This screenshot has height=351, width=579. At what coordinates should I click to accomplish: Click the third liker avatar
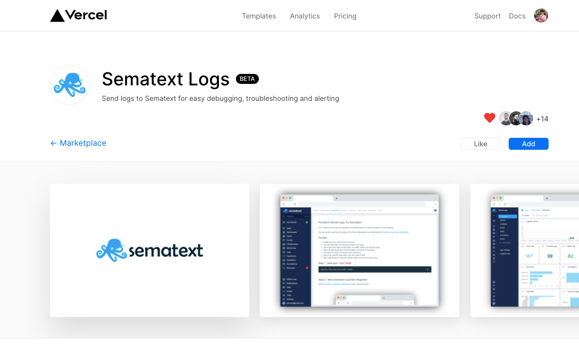(x=527, y=118)
